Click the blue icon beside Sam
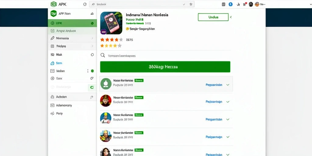The width and height of the screenshot is (312, 156). 52,63
